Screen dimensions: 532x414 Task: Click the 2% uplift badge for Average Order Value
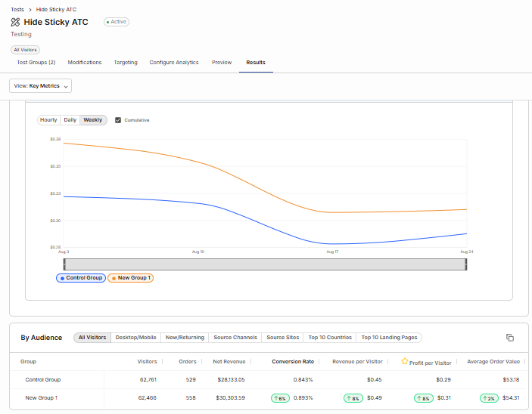490,397
